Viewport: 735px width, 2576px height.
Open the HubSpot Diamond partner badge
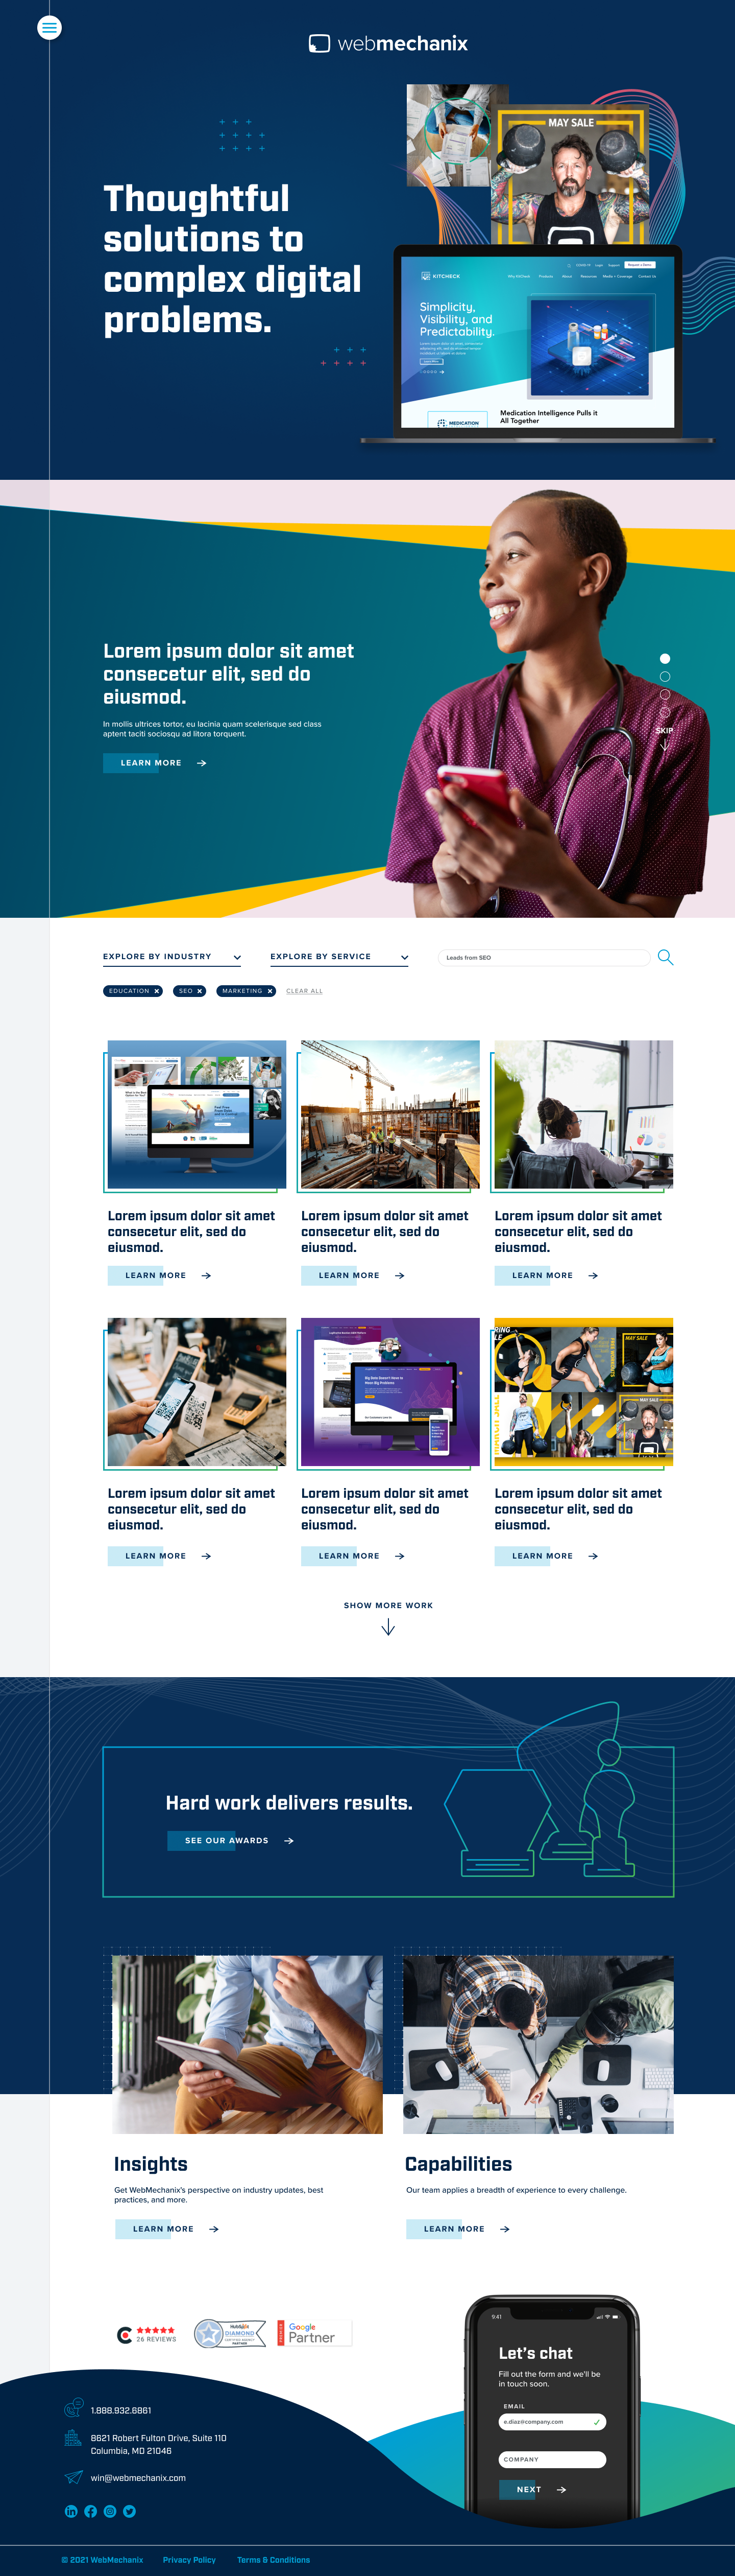coord(230,2333)
